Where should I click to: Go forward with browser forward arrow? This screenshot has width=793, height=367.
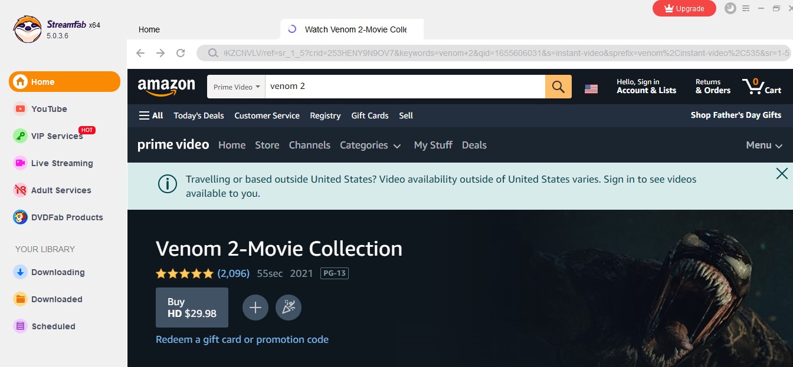(x=160, y=53)
